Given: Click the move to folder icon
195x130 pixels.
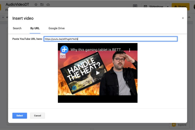Looking at the screenshot, I should pos(42,5).
